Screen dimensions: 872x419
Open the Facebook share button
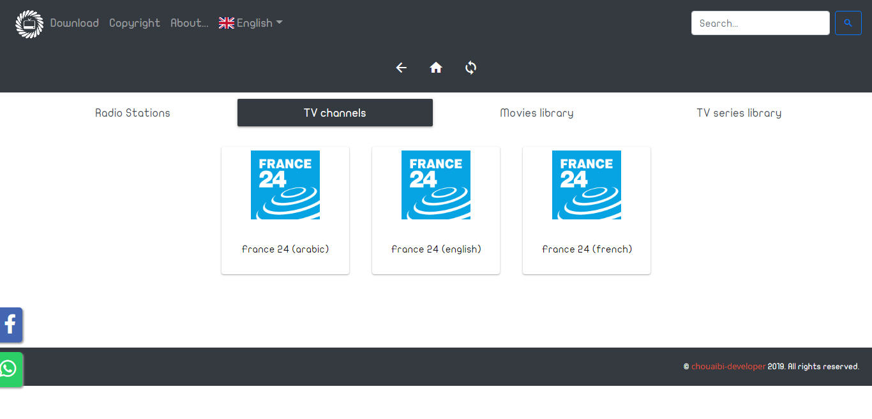11,325
